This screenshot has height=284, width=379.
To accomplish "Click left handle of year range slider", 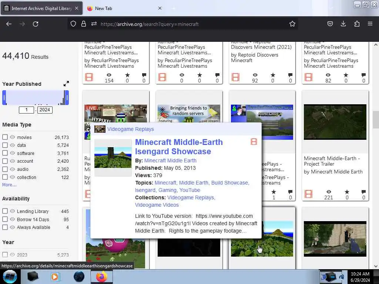I will click(x=4, y=98).
